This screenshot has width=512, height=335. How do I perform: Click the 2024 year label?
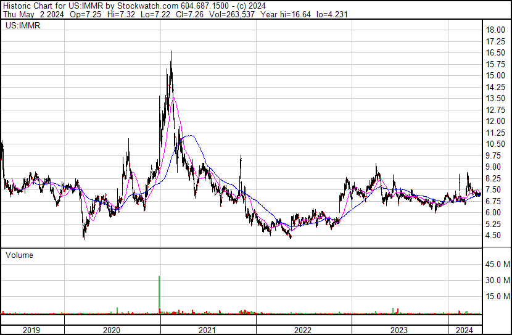465,330
